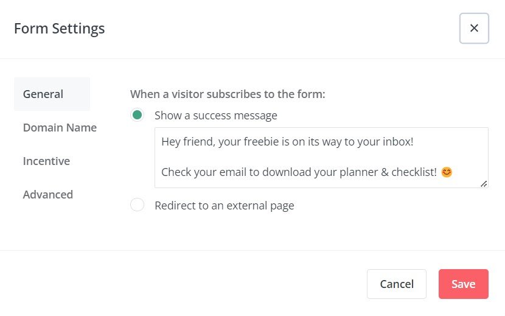Cancel the form settings changes
Viewport: 505px width, 316px height.
(x=397, y=284)
